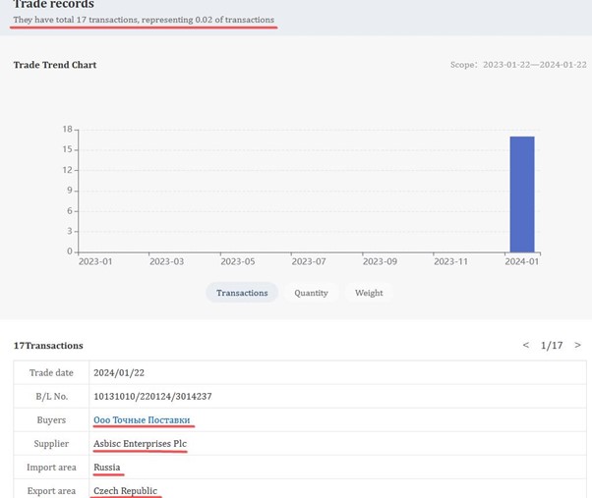Viewport: 592px width, 498px height.
Task: Click the total 17 transactions summary text
Action: coord(144,21)
